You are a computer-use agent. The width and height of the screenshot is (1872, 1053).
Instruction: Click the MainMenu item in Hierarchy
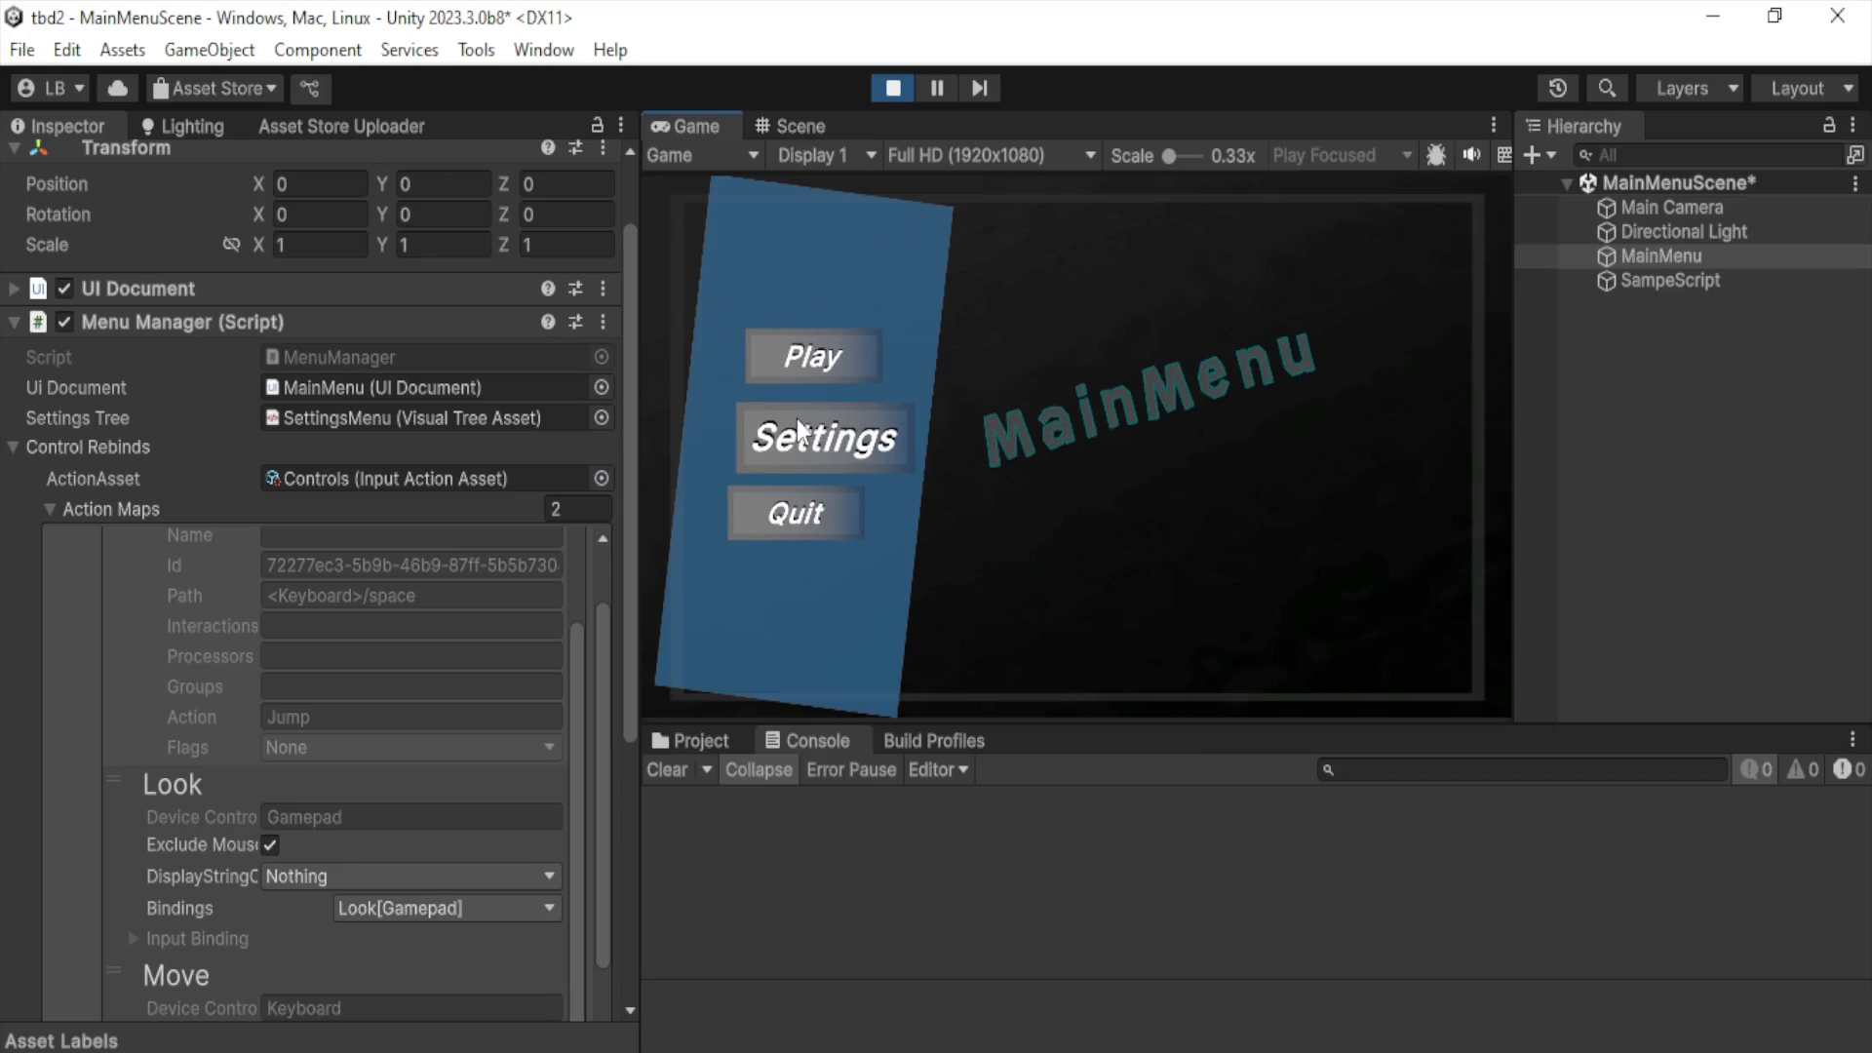point(1659,255)
